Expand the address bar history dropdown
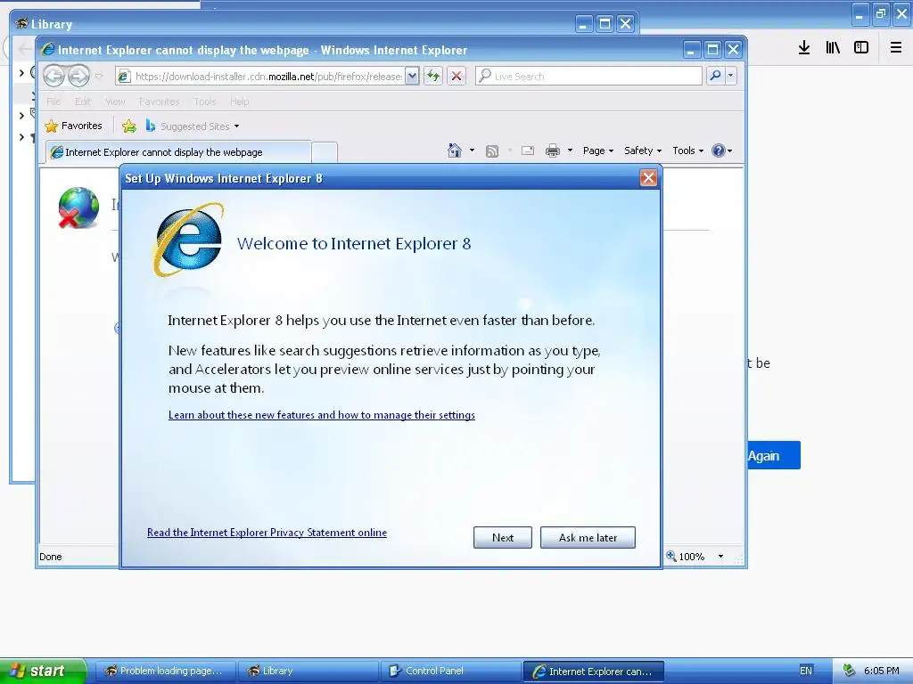This screenshot has width=913, height=684. click(412, 76)
